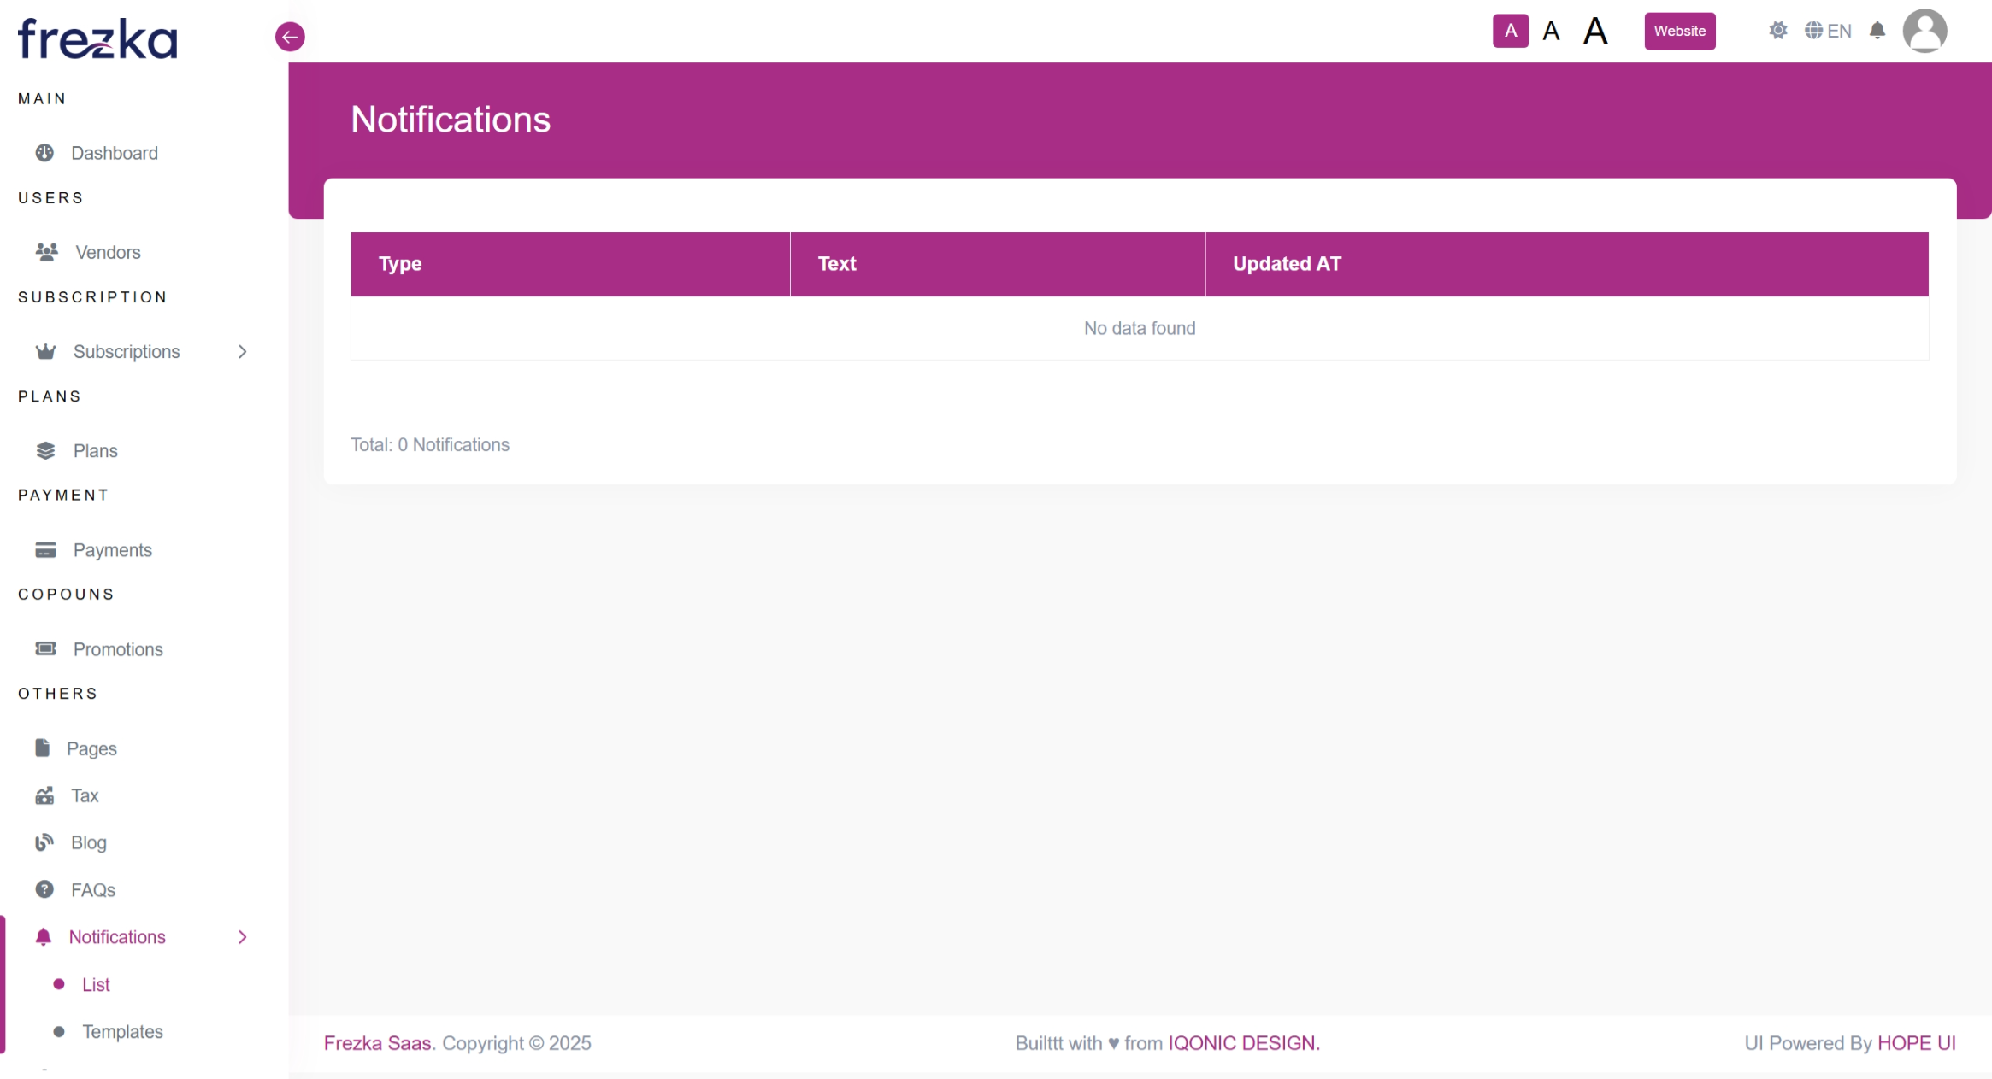Open Payments card icon item

[x=45, y=550]
